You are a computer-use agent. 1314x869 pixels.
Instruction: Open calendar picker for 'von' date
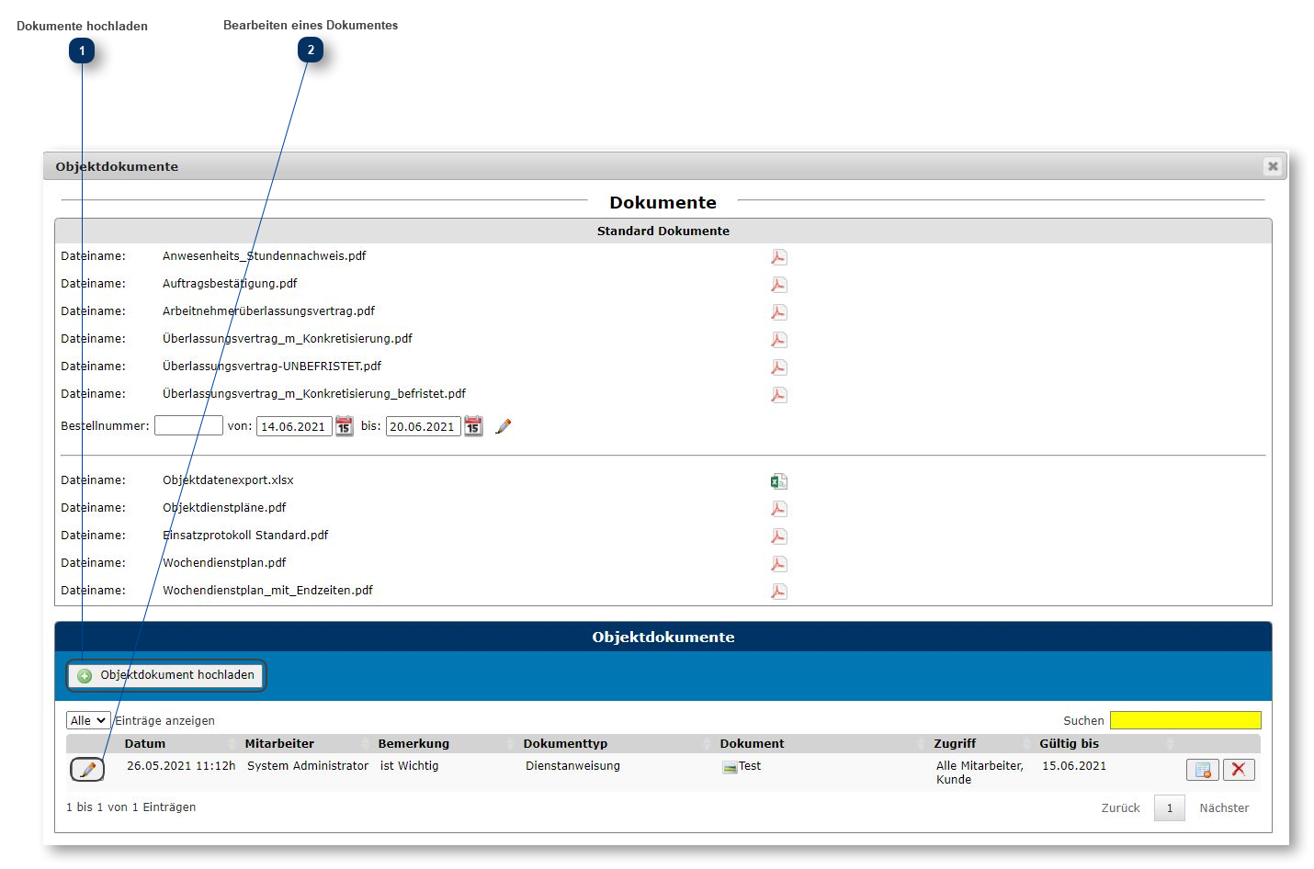pyautogui.click(x=344, y=426)
